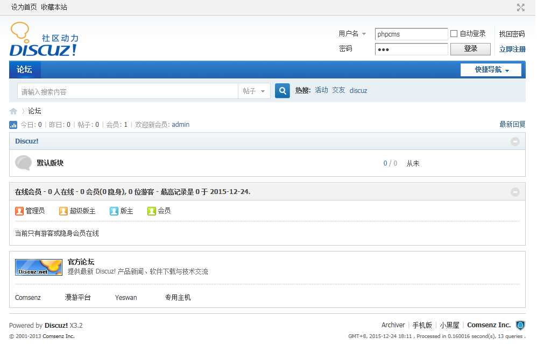Image resolution: width=537 pixels, height=345 pixels.
Task: Open the 手机版 mobile version link
Action: (422, 325)
